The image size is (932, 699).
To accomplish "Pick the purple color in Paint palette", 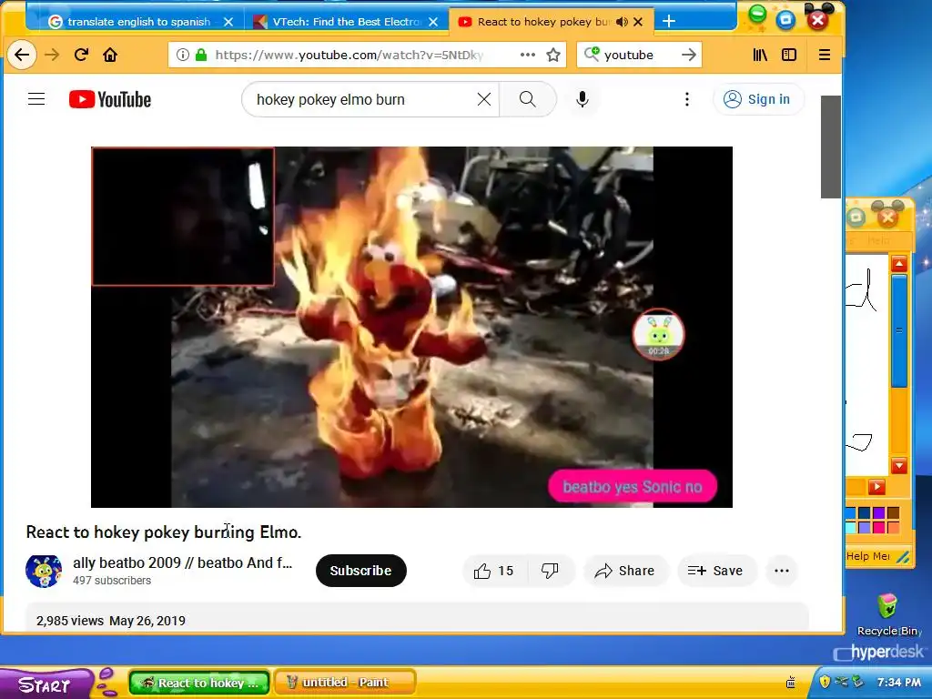I will click(879, 513).
